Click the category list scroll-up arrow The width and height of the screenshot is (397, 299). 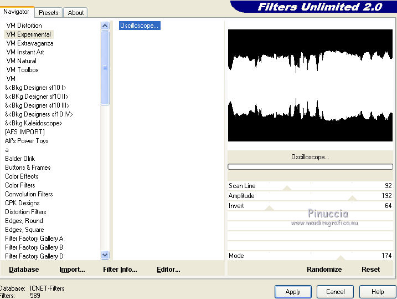point(105,26)
